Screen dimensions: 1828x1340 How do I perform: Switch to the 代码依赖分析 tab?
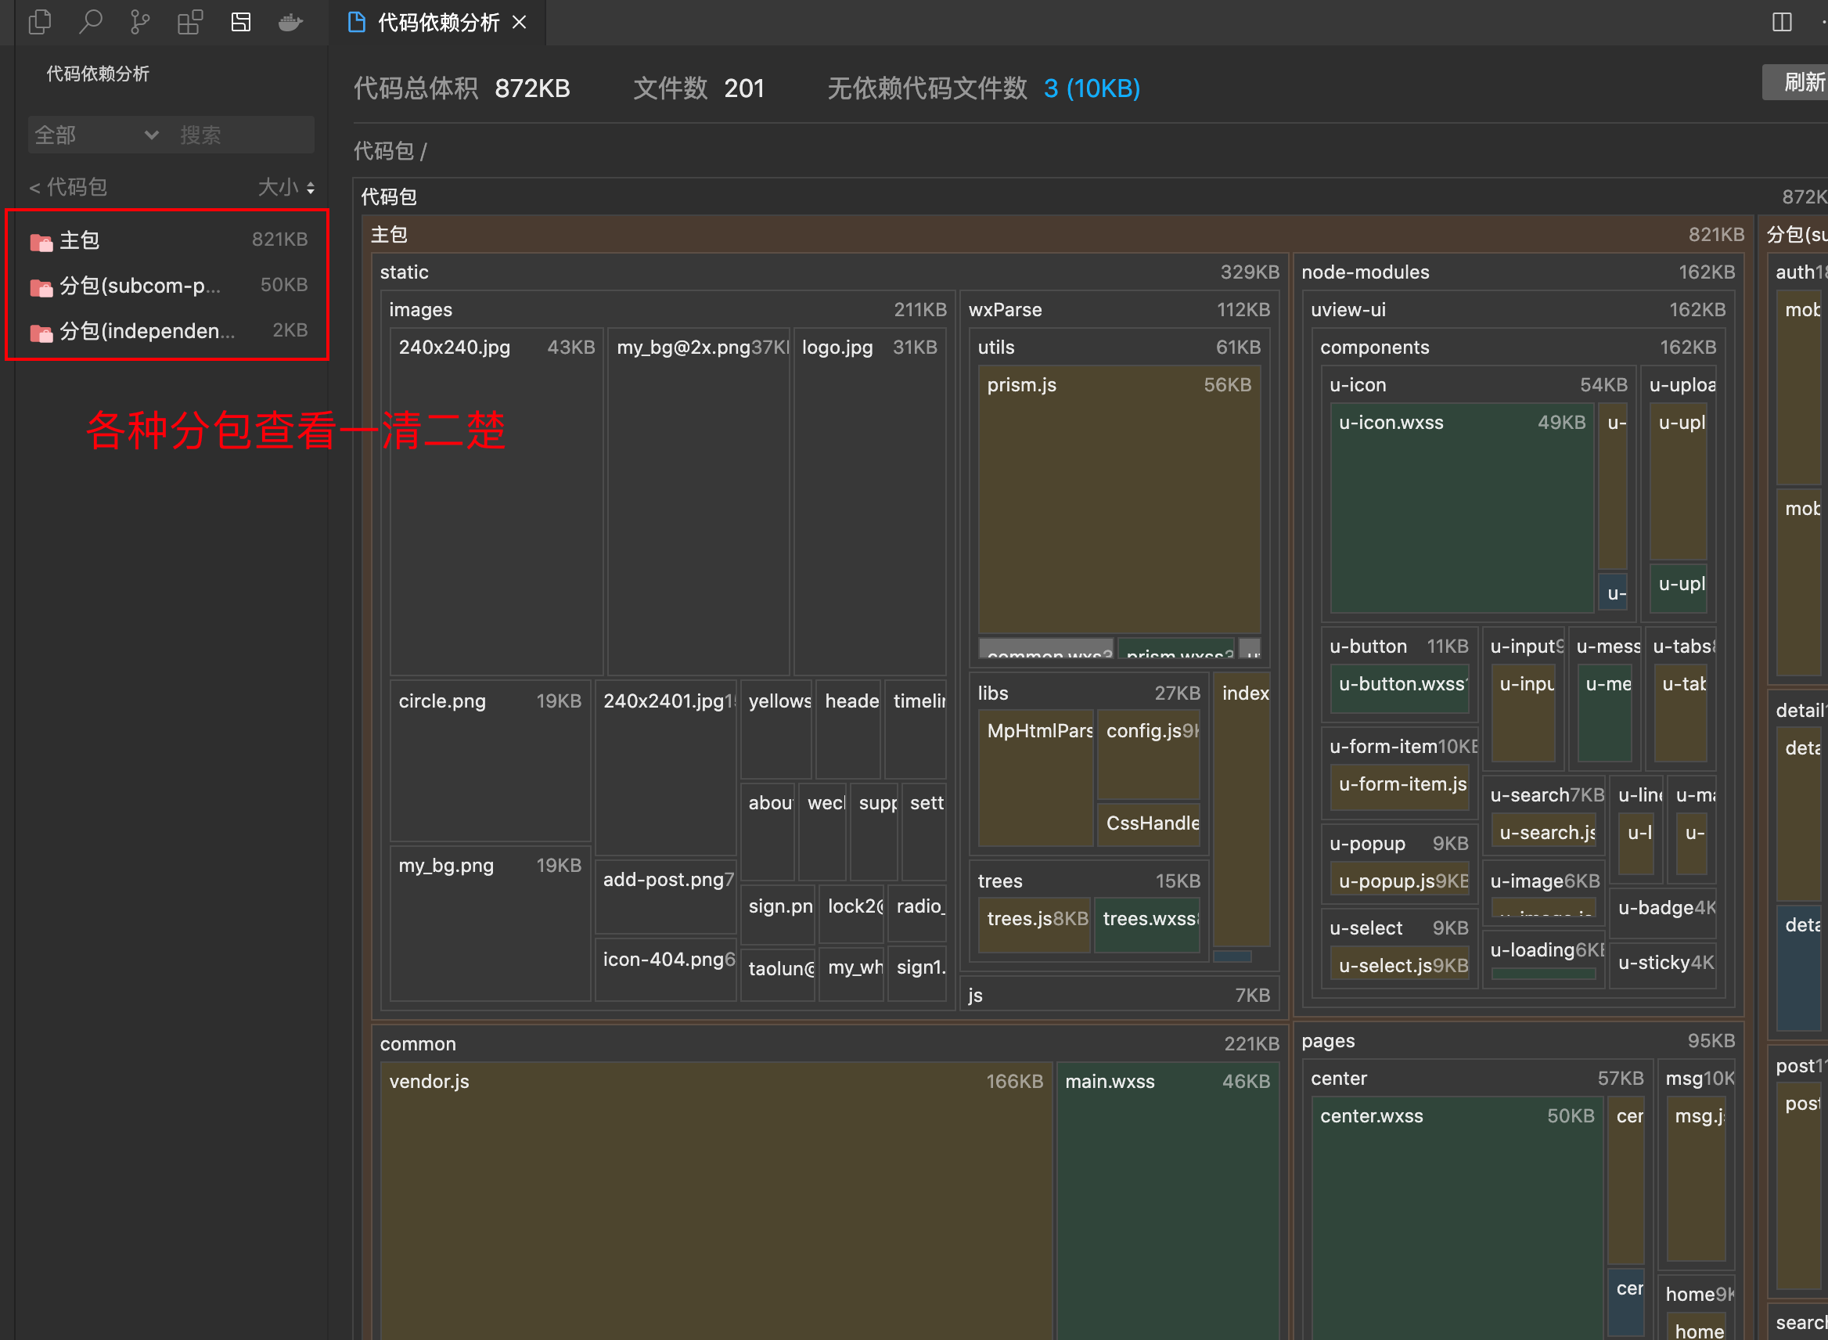pos(438,22)
